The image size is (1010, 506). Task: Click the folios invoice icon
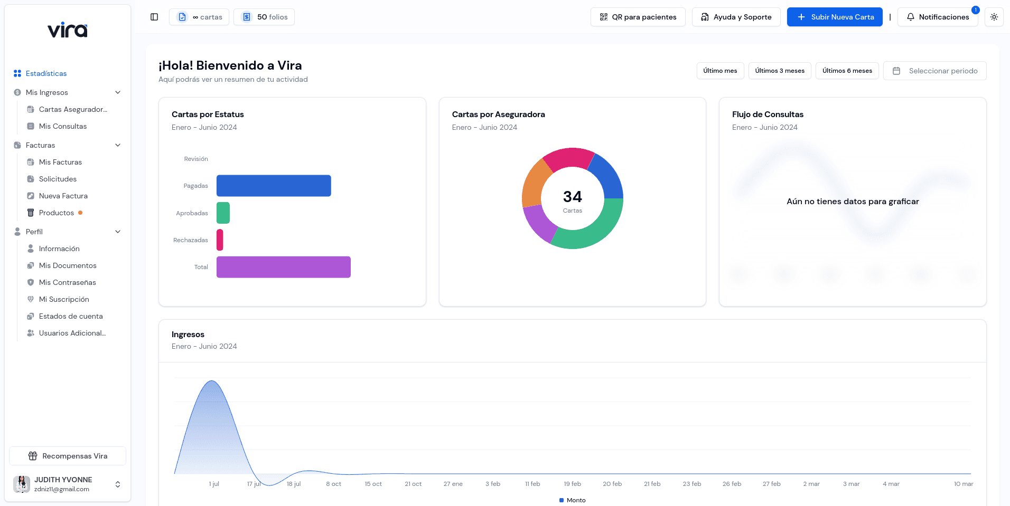click(247, 17)
